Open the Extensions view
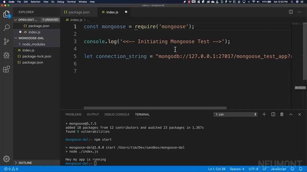The height and width of the screenshot is (172, 307). coord(6,69)
